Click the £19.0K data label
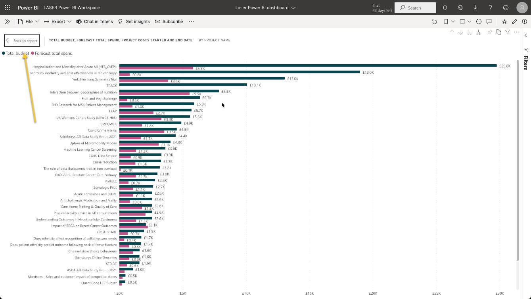Viewport: 531px width, 299px height. [x=368, y=72]
